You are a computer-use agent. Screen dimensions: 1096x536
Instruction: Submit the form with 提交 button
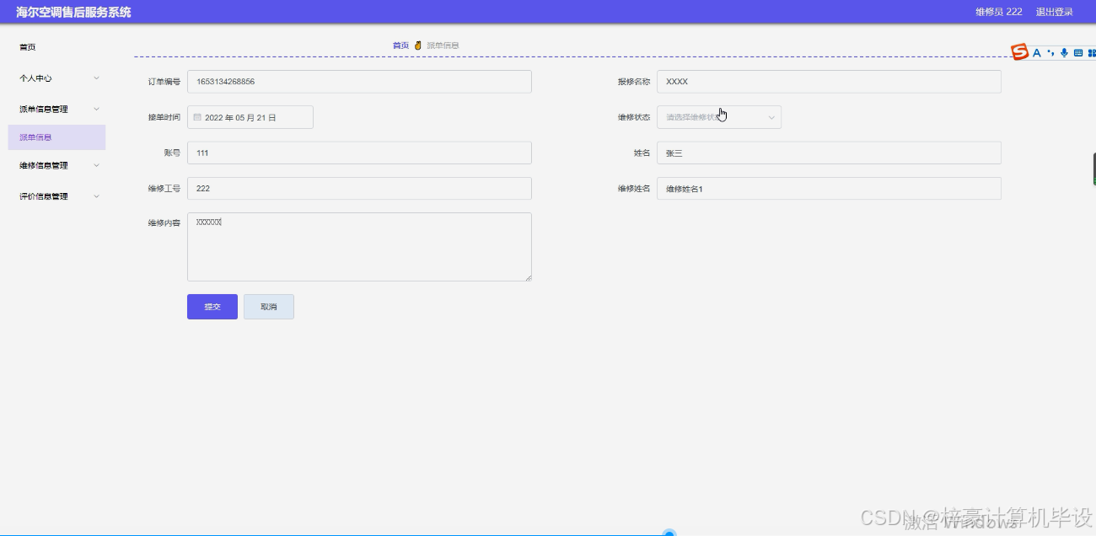pyautogui.click(x=212, y=307)
